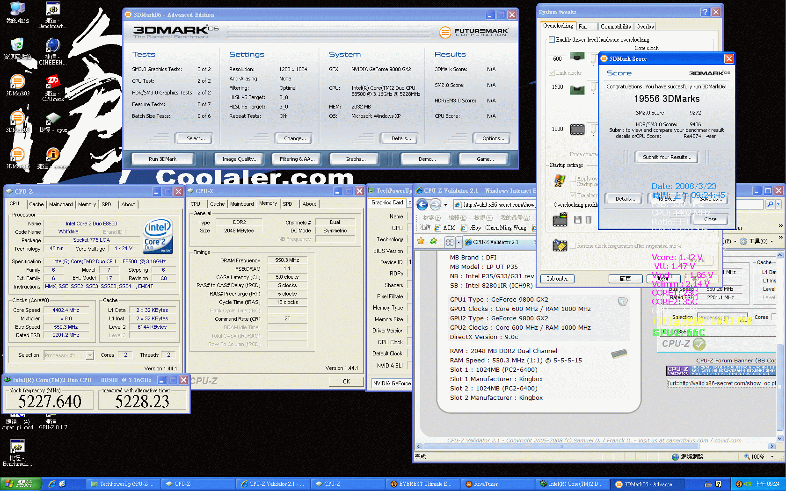This screenshot has height=491, width=786.
Task: Adjust the clock slider handle near 1500
Action: (593, 87)
